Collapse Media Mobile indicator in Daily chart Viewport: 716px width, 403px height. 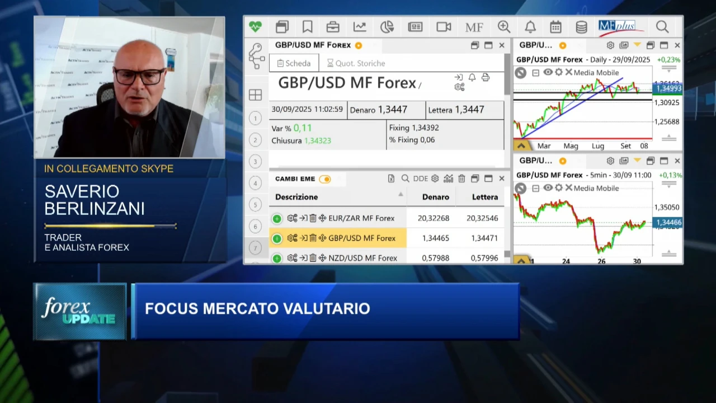click(536, 73)
